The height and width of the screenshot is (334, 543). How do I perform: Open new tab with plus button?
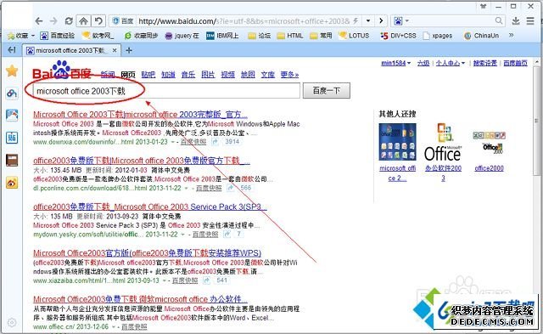click(x=129, y=51)
